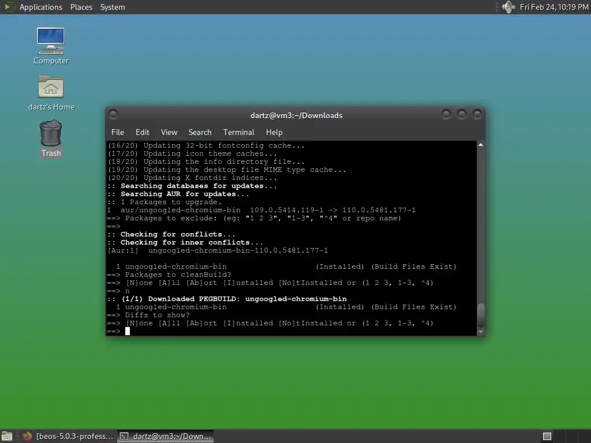Image resolution: width=591 pixels, height=443 pixels.
Task: Click the Applications menu logo icon
Action: 9,7
